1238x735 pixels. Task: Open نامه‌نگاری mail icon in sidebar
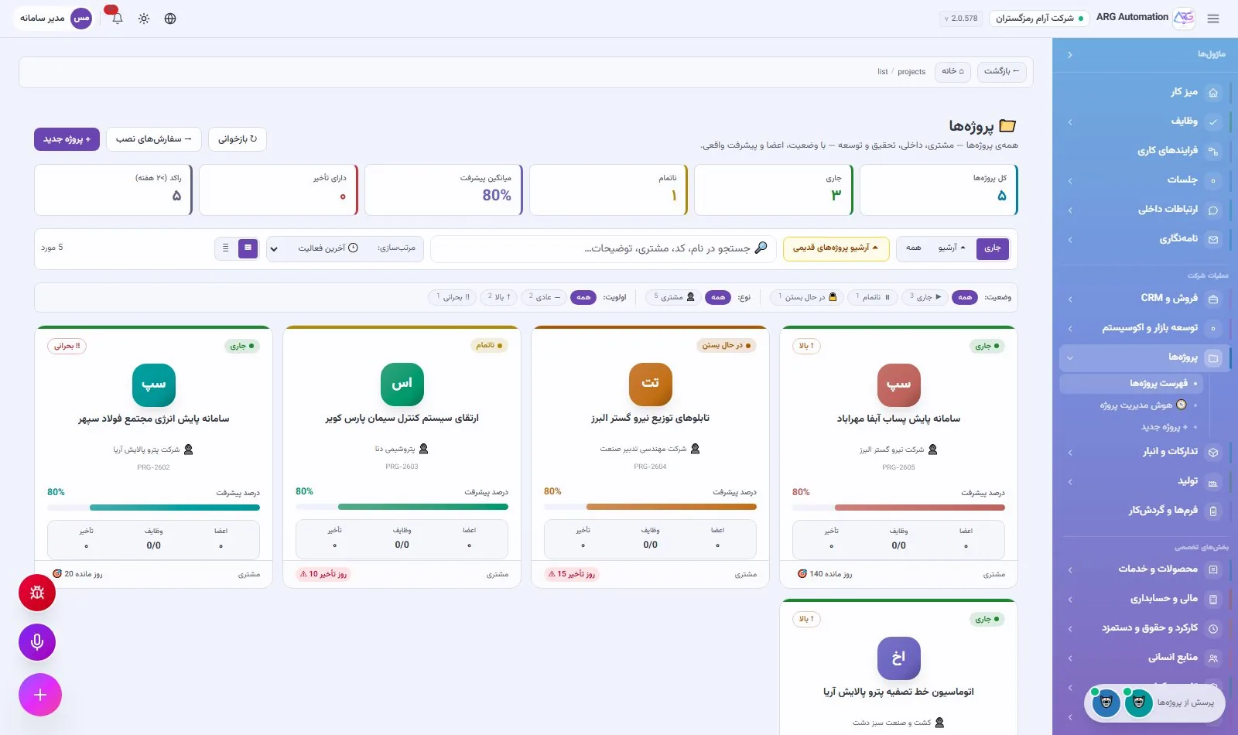1213,239
